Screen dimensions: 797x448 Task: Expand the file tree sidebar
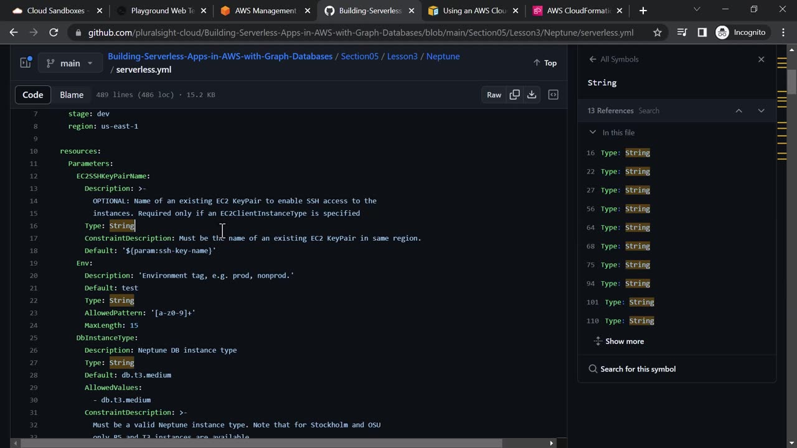point(26,63)
